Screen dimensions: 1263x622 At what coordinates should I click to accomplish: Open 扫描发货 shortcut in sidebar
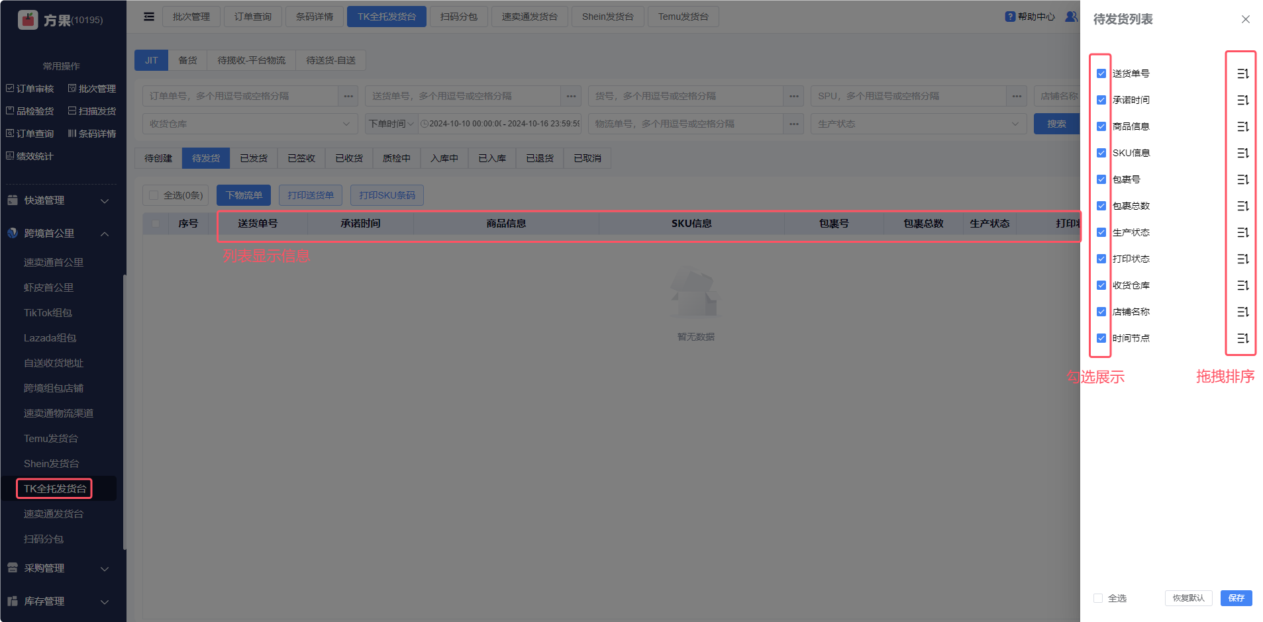[92, 111]
